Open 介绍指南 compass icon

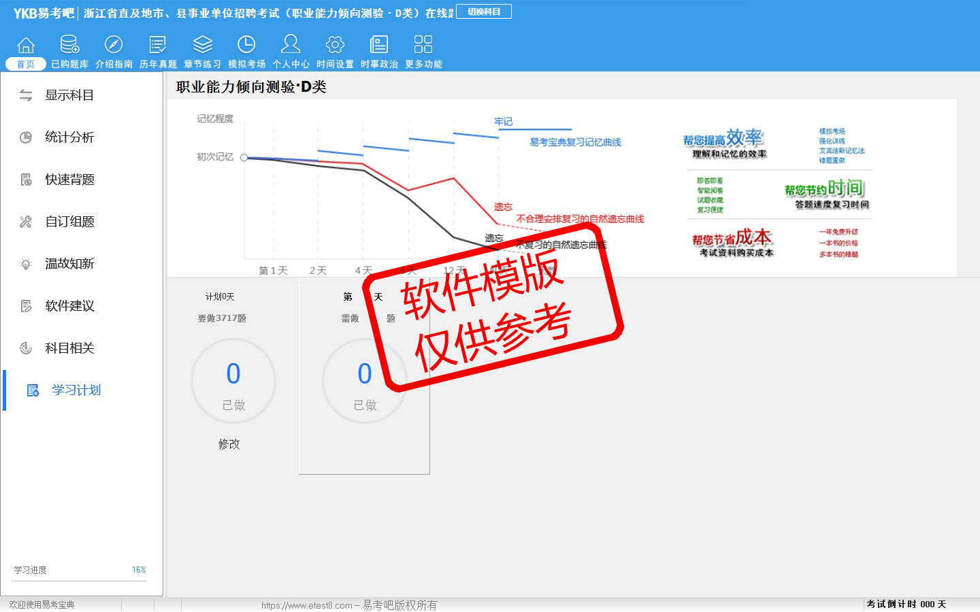pos(114,46)
